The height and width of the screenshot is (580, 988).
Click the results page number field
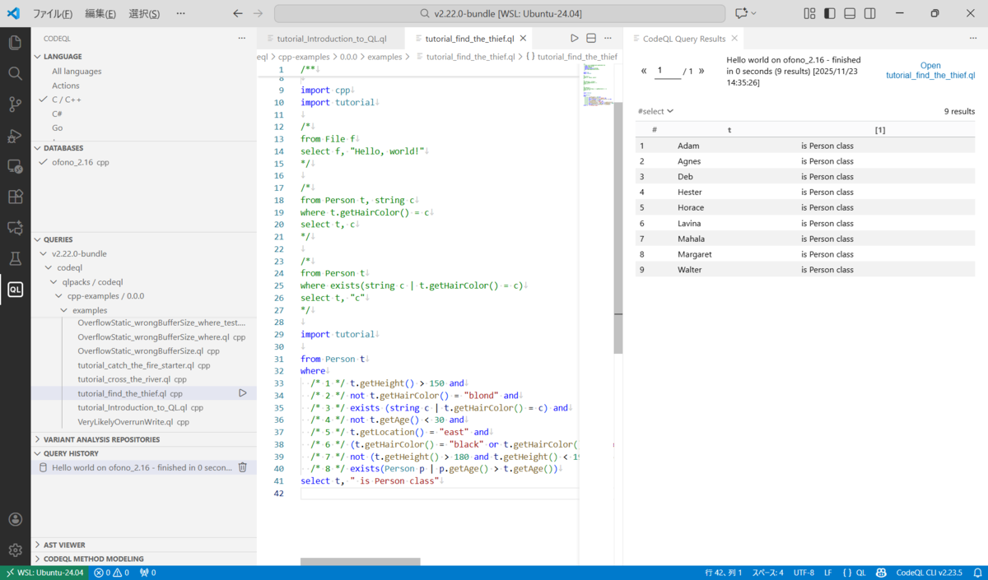[669, 71]
